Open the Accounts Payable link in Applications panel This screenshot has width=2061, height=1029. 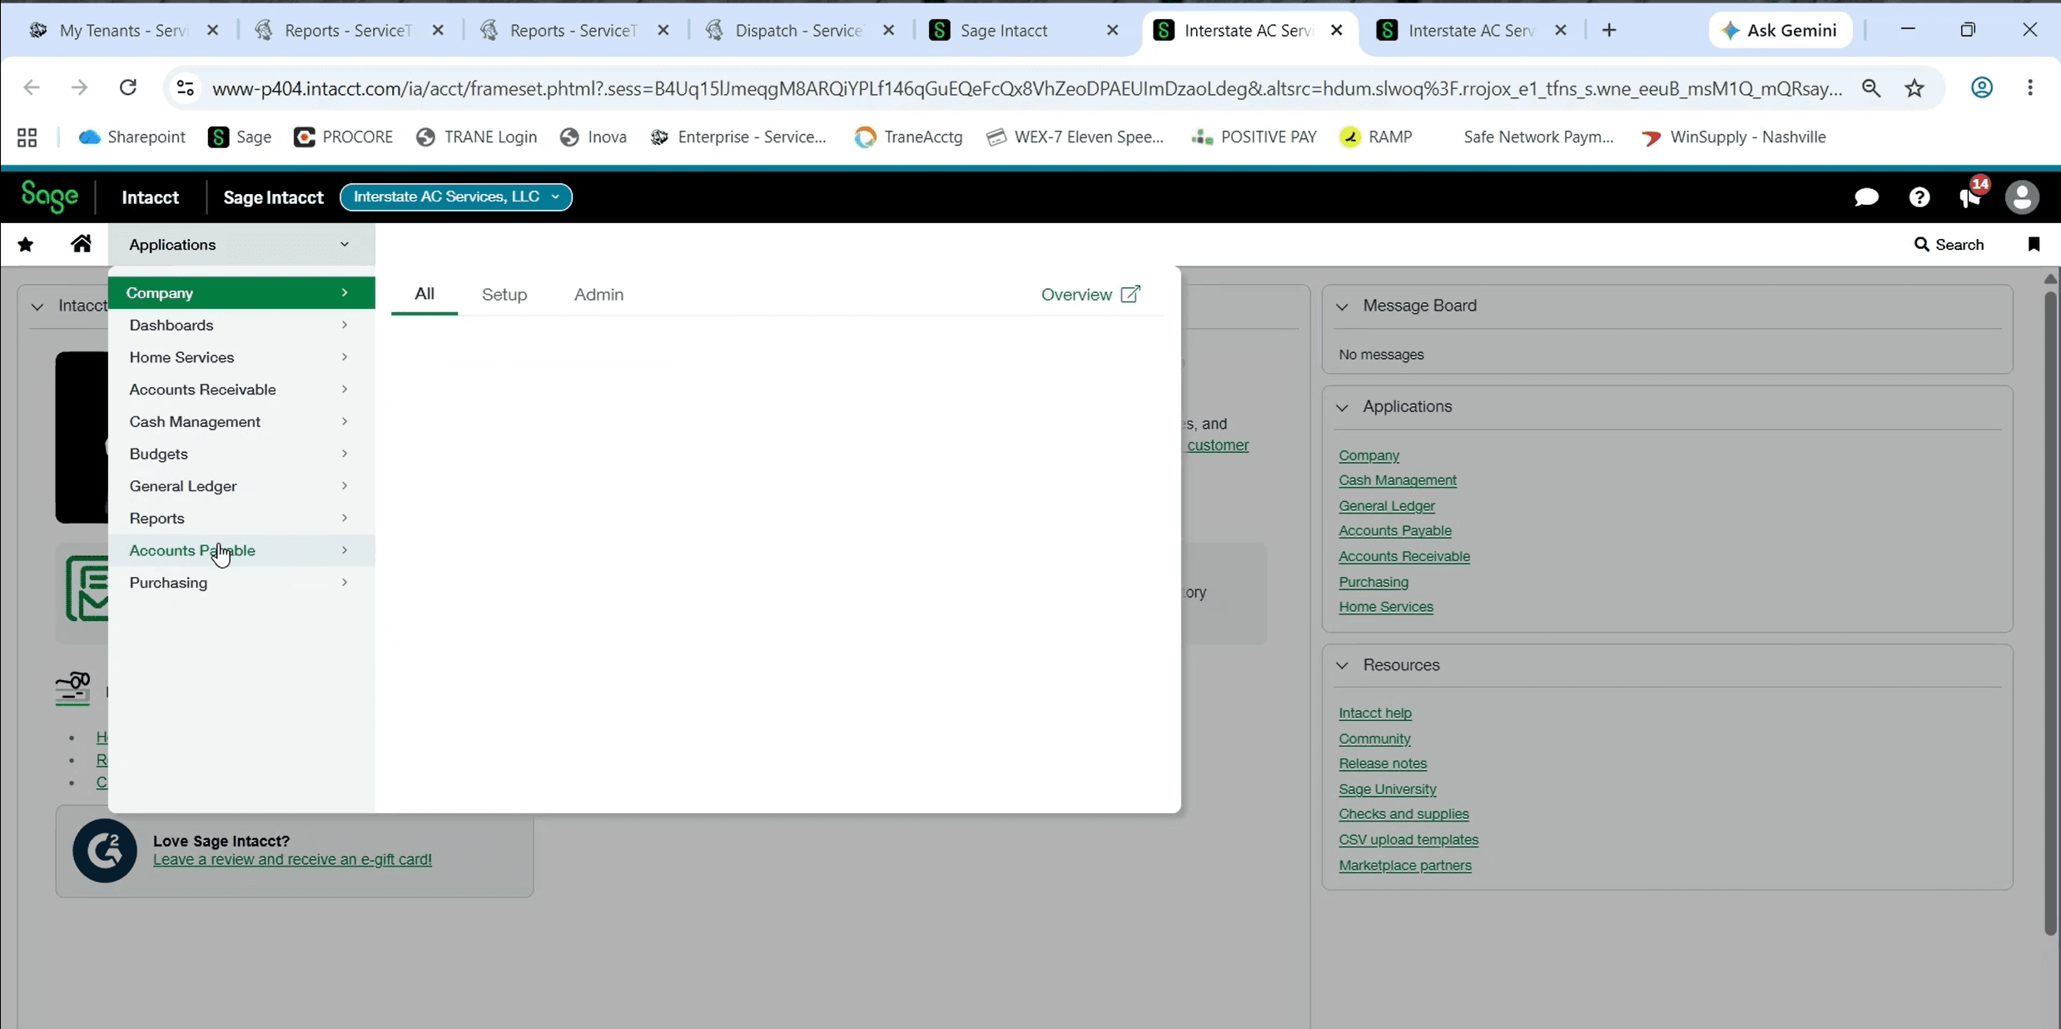pos(1394,530)
